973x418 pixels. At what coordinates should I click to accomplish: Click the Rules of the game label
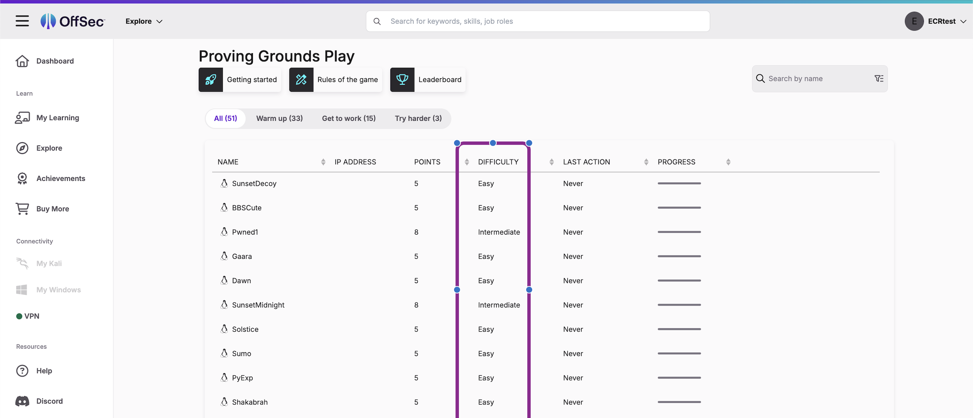pos(347,80)
